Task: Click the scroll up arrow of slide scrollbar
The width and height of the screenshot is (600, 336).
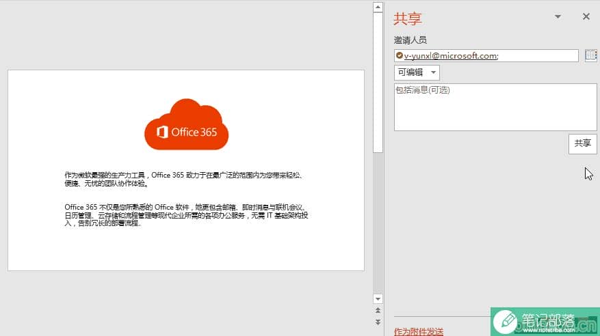Action: [378, 8]
